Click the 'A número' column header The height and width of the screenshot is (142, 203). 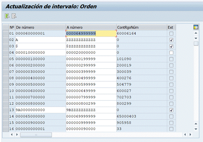pyautogui.click(x=91, y=27)
